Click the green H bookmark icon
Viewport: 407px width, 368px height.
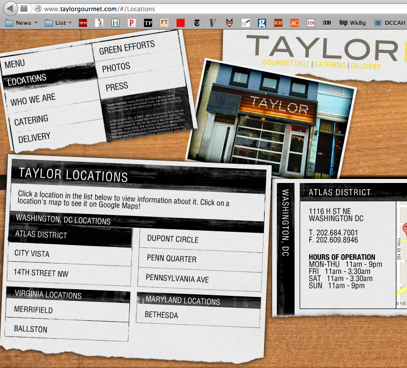tap(115, 23)
